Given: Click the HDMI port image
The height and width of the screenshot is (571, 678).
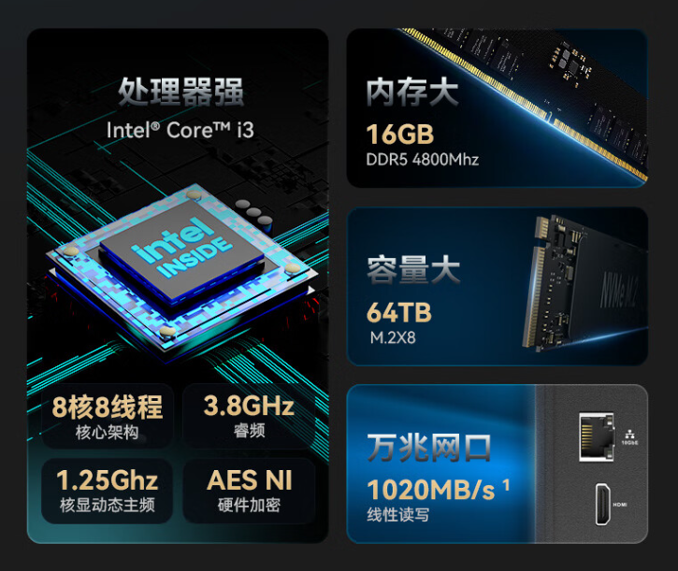Looking at the screenshot, I should (603, 504).
